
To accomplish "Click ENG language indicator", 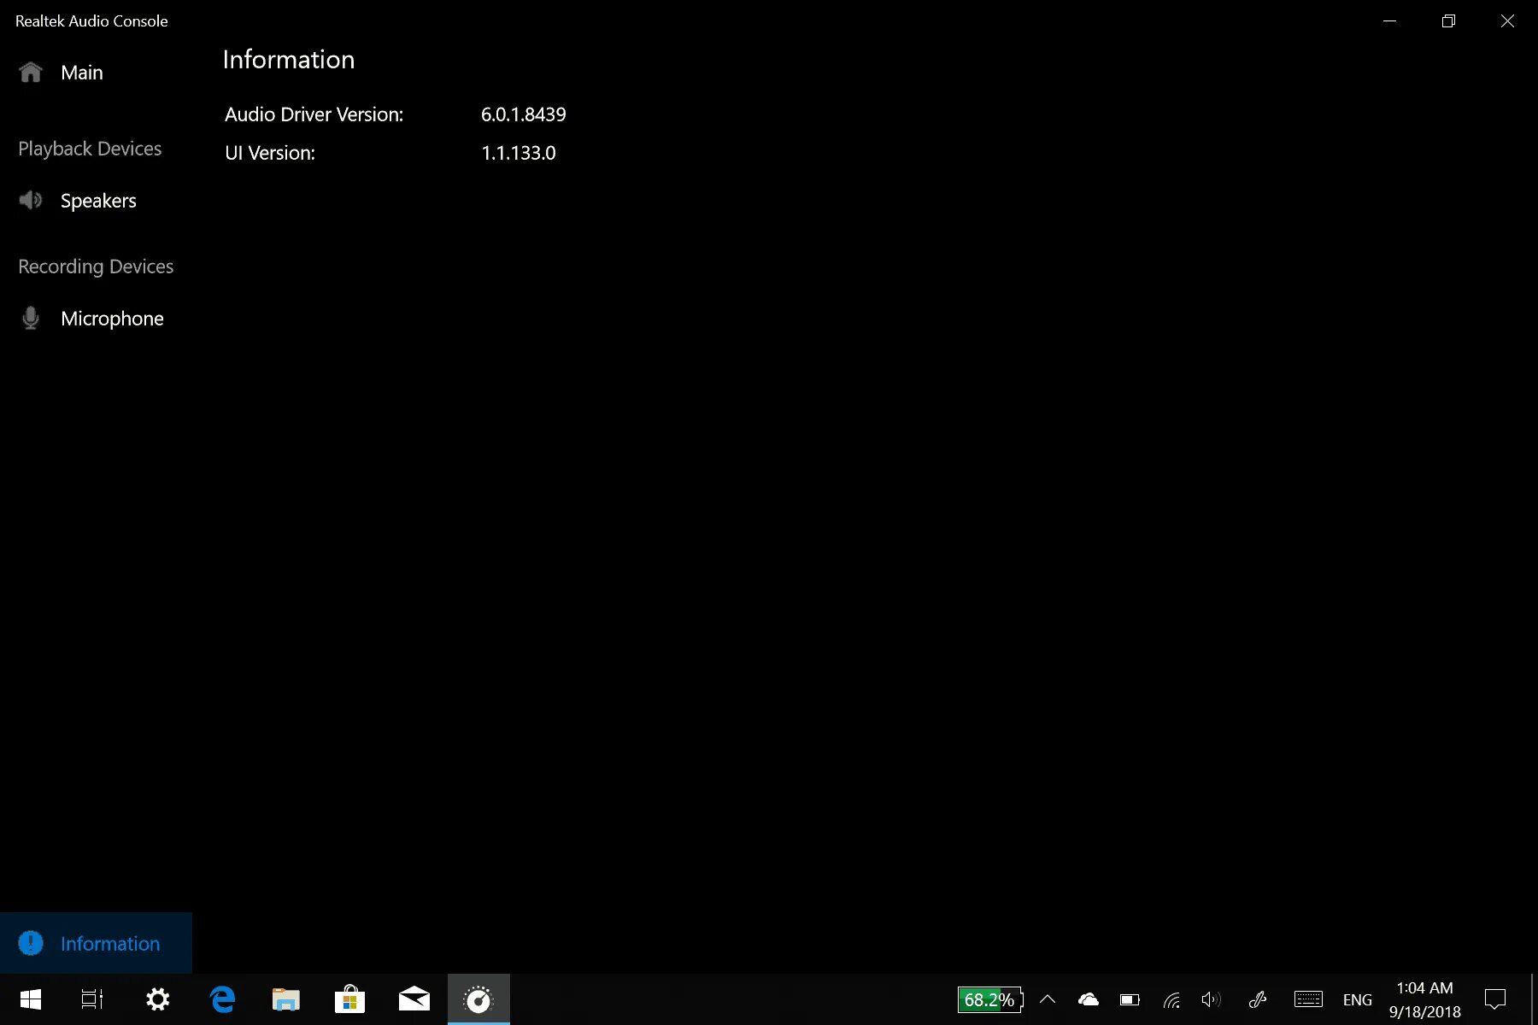I will point(1358,1000).
